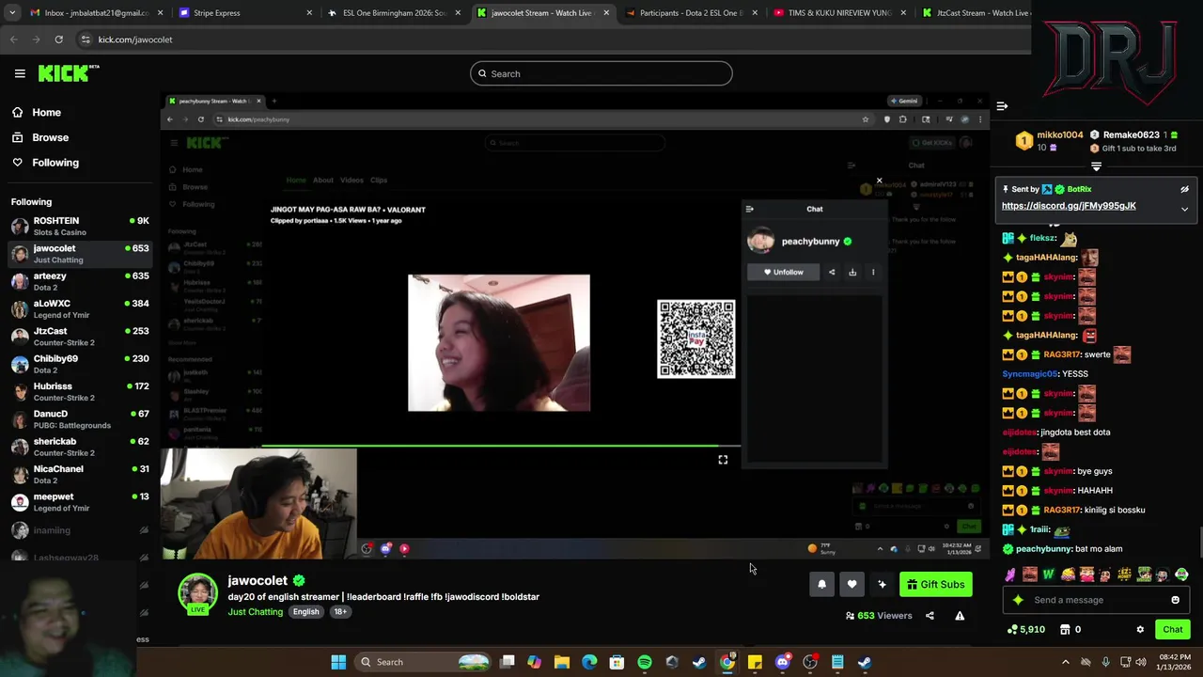Hide the pinned BotRix message
1203x677 pixels.
coord(1184,189)
